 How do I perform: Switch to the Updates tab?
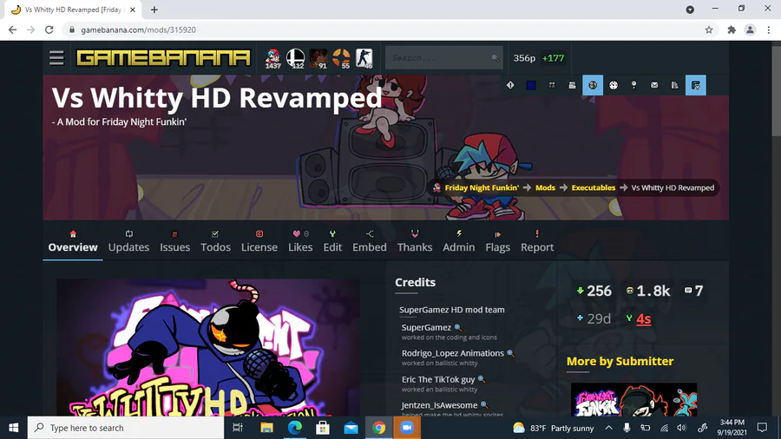[128, 241]
